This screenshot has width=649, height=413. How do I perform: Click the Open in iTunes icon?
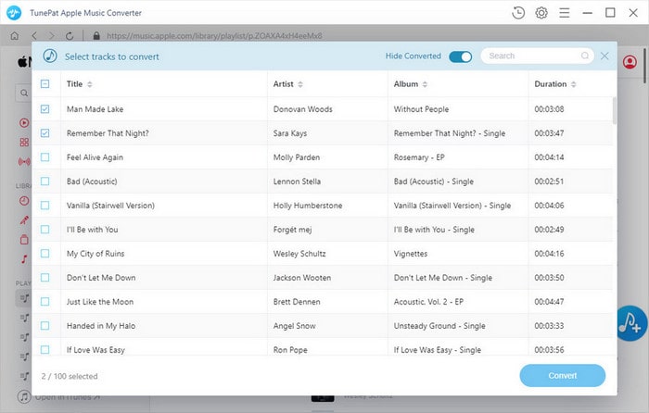tap(24, 397)
